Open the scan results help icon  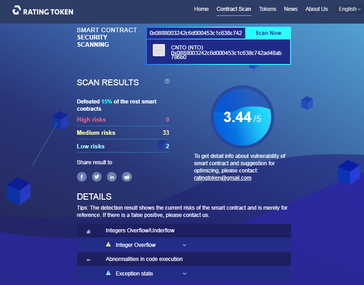coord(167,81)
